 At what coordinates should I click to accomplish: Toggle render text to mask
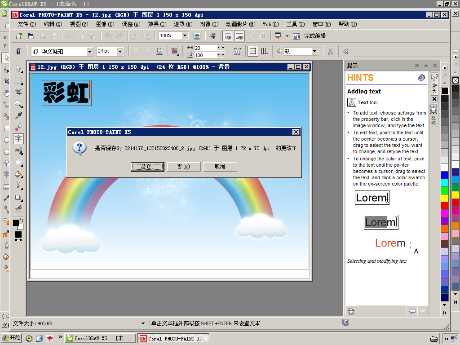click(x=330, y=52)
